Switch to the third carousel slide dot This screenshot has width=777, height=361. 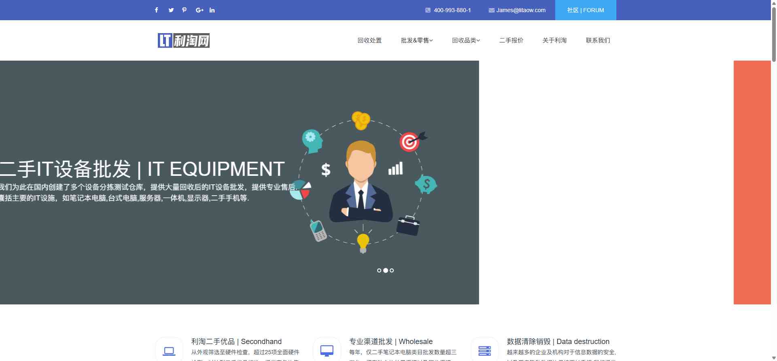pos(392,270)
